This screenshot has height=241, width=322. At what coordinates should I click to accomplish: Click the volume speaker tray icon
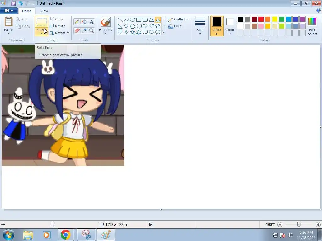[290, 235]
